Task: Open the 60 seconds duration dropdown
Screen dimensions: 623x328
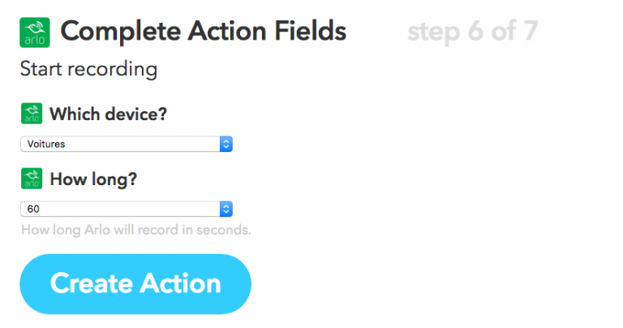Action: [120, 209]
